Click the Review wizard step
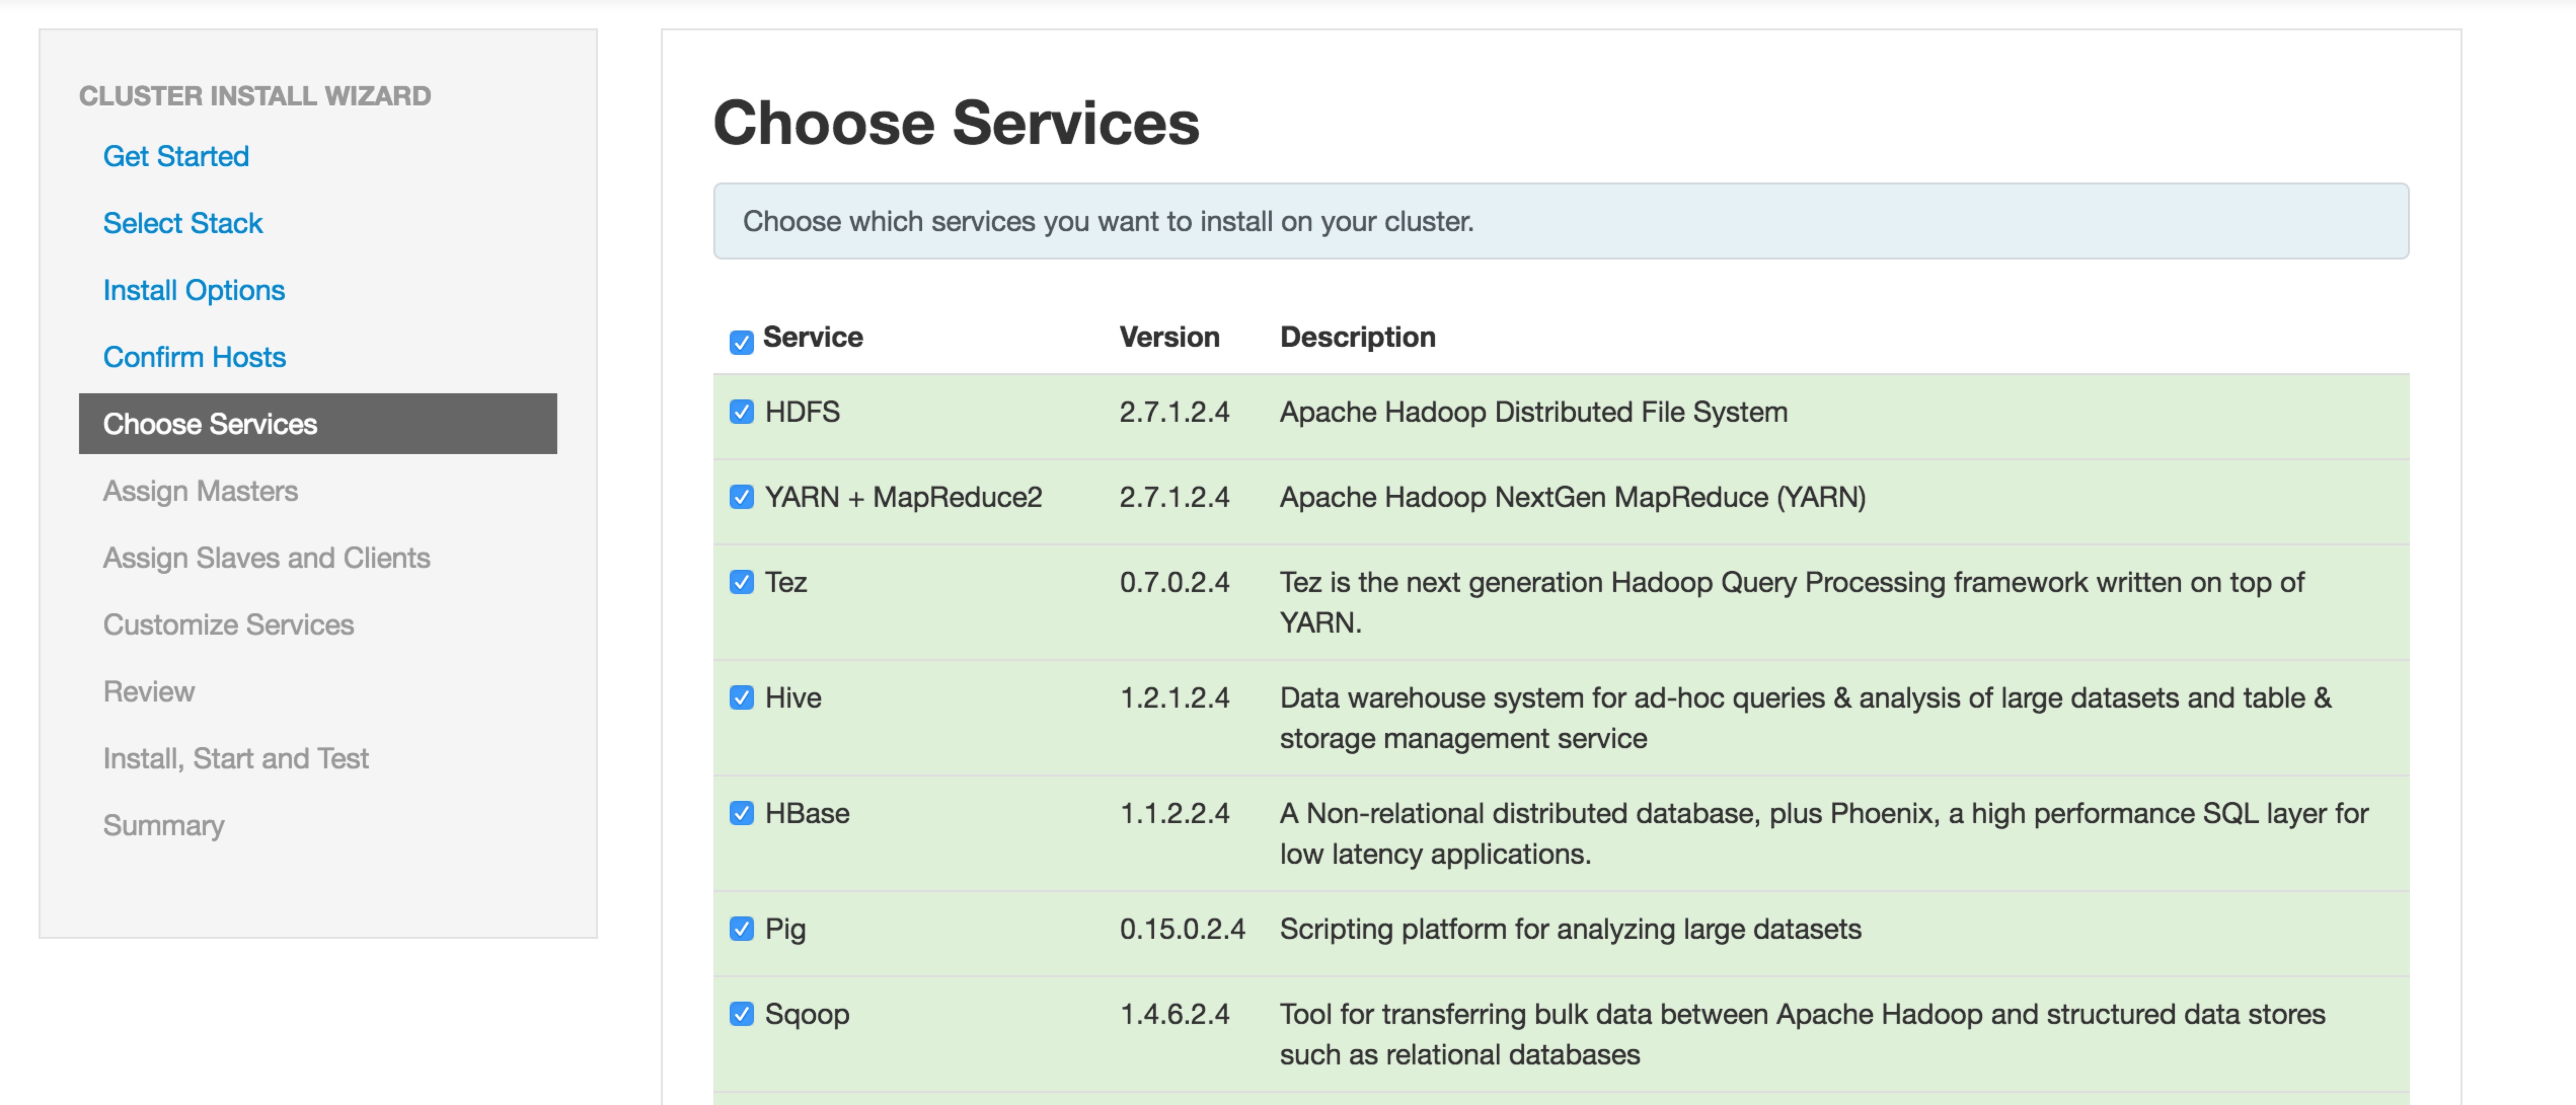 pyautogui.click(x=149, y=692)
